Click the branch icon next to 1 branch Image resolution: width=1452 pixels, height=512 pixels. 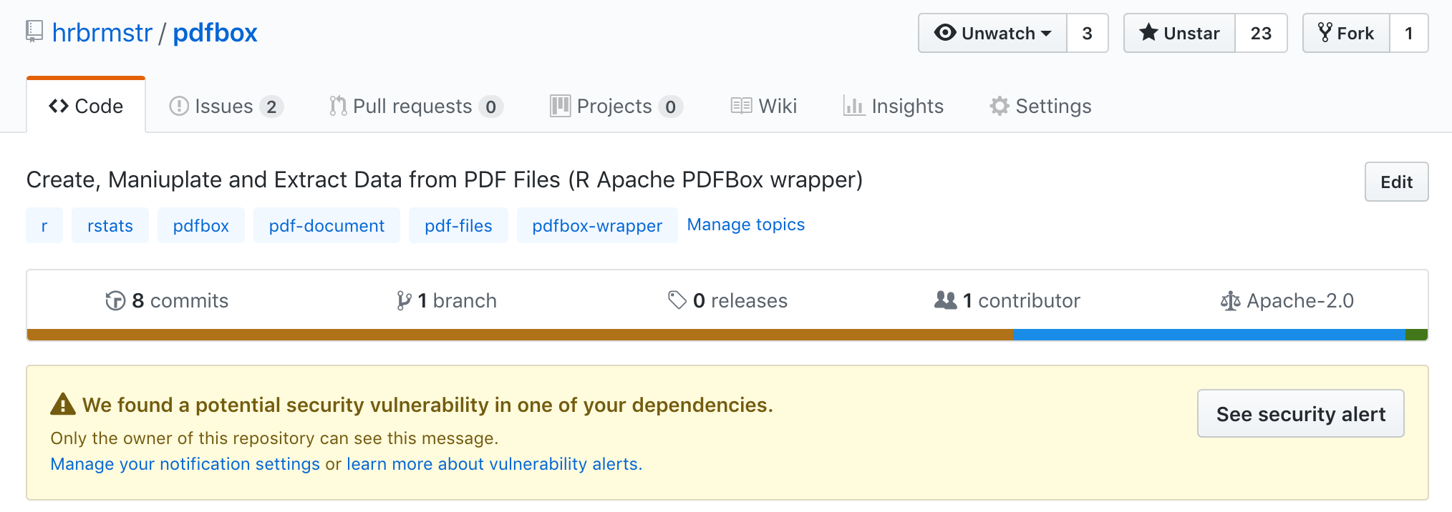404,301
